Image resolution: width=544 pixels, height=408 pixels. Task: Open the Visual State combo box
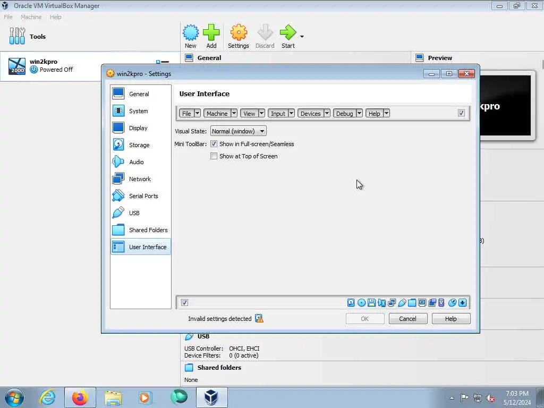pyautogui.click(x=239, y=131)
